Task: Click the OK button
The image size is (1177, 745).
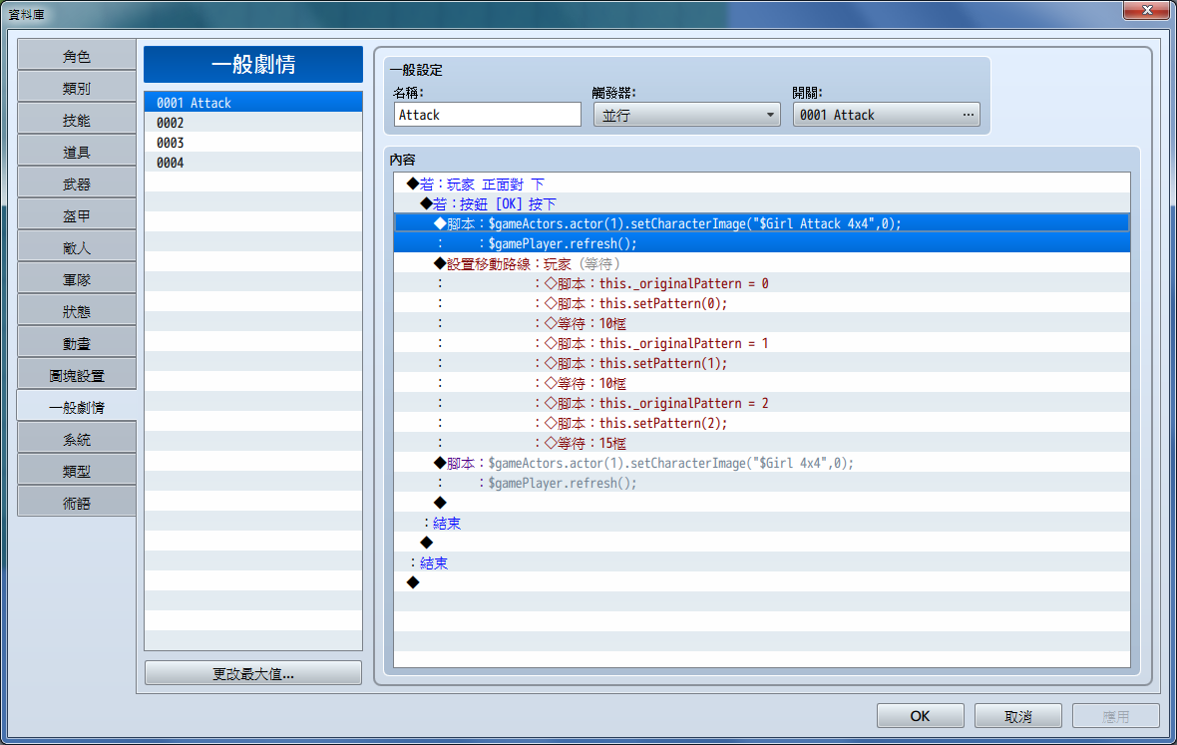Action: (921, 716)
